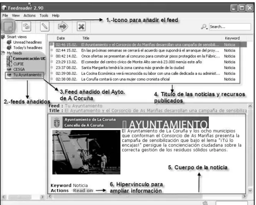
Task: Click the My feeds folder icon
Action: point(3,53)
